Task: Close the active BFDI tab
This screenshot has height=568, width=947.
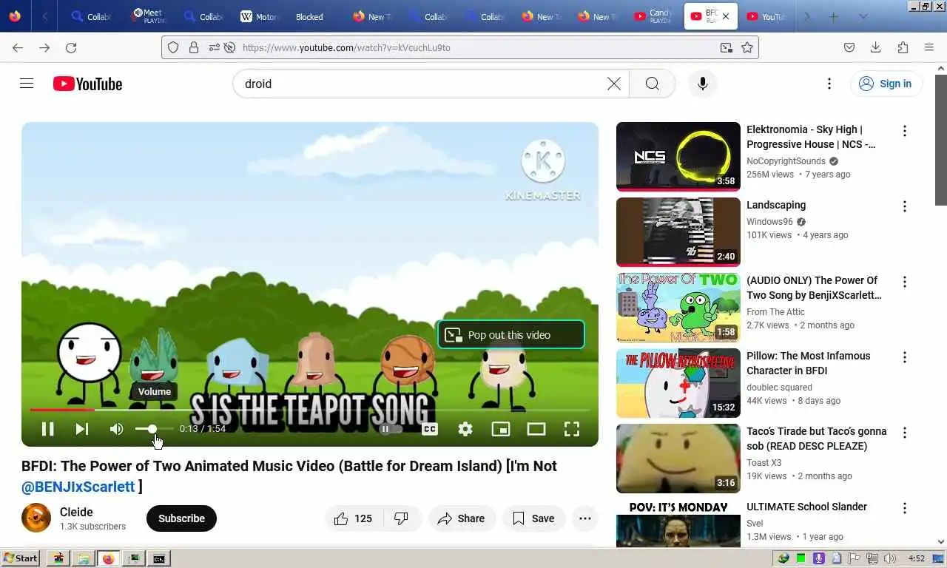Action: [726, 16]
